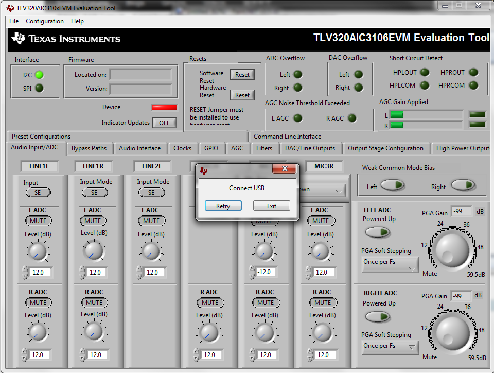The image size is (494, 373).
Task: Toggle Indicator Updates OFF button
Action: point(165,123)
